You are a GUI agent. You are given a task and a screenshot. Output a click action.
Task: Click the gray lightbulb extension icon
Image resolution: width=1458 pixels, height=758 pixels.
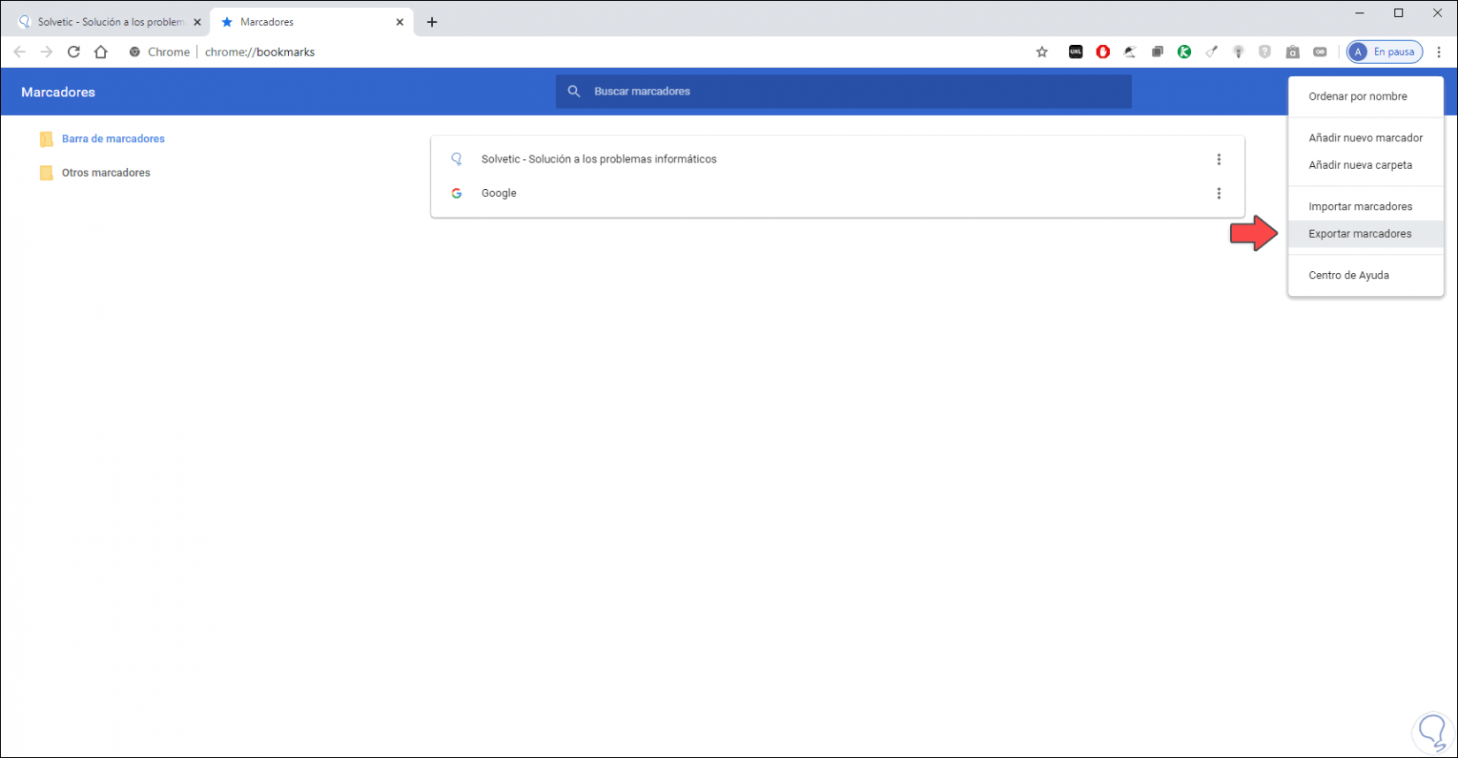click(x=1238, y=52)
